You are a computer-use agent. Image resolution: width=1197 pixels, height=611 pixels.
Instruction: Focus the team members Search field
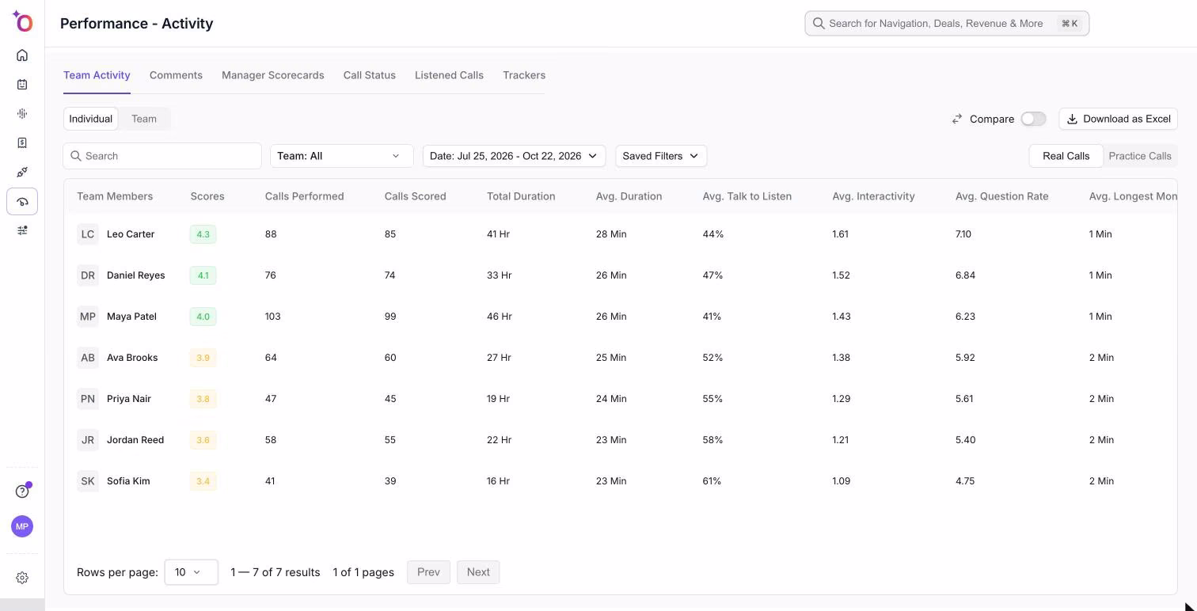point(162,156)
